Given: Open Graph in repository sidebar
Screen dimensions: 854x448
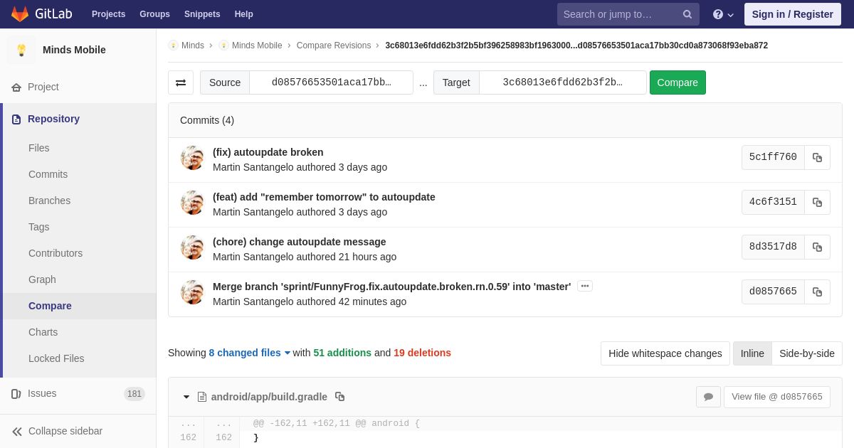Looking at the screenshot, I should pyautogui.click(x=42, y=279).
